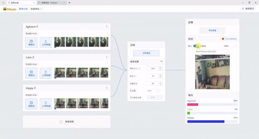Click the Happy output progress bar

[212, 122]
